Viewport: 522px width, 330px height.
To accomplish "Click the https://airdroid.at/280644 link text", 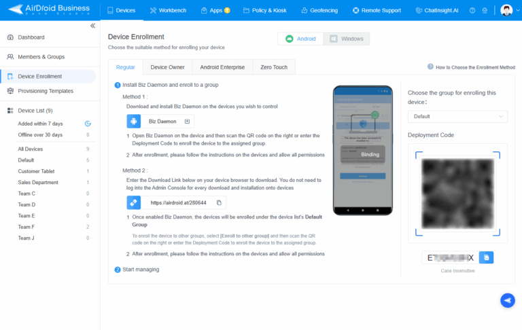I will coord(179,202).
